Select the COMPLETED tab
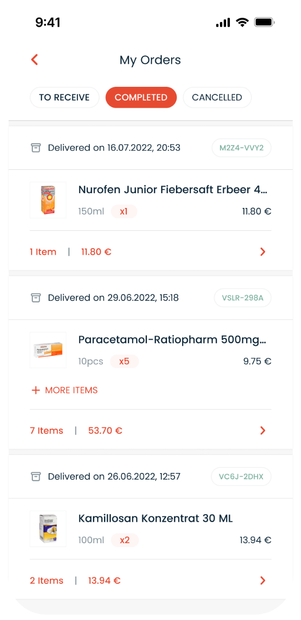 tap(141, 97)
